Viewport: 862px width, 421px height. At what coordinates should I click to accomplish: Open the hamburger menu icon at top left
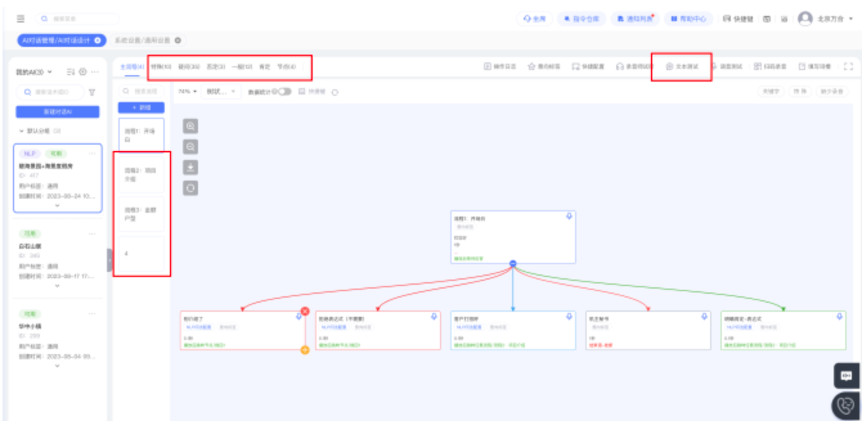click(x=21, y=19)
